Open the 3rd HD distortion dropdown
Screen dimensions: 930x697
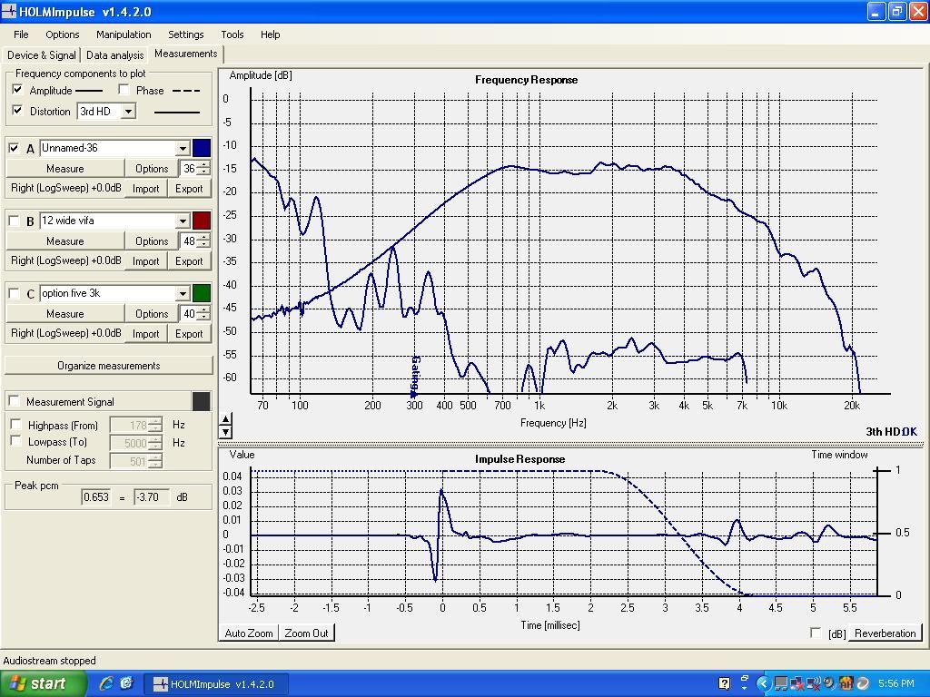point(128,112)
